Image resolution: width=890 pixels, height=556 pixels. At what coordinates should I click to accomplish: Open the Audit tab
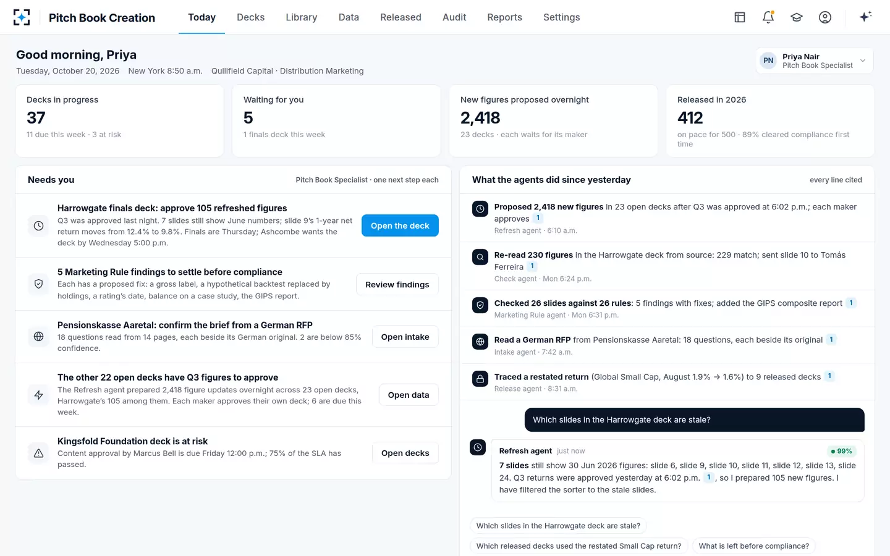click(x=454, y=17)
